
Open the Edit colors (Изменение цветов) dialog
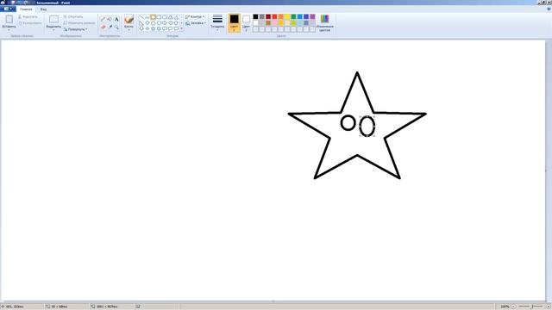tap(324, 23)
